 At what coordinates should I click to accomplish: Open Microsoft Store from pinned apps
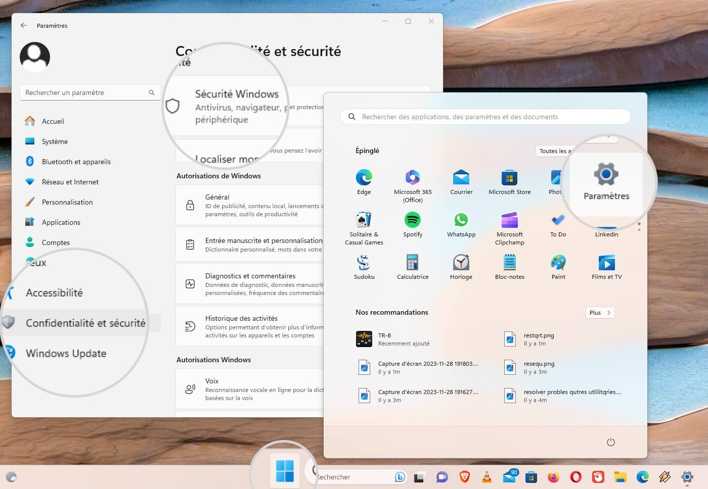click(x=509, y=182)
